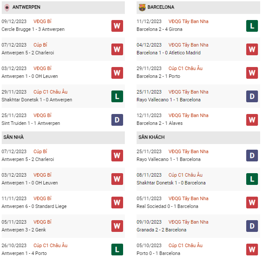This screenshot has width=261, height=258.
Task: Click D badge for Sint Truiden 1-1 Antwerpen
Action: 117,120
